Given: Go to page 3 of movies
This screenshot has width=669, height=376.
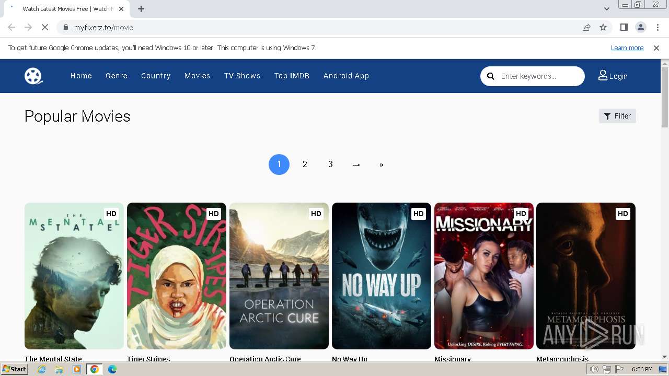Looking at the screenshot, I should click(330, 164).
